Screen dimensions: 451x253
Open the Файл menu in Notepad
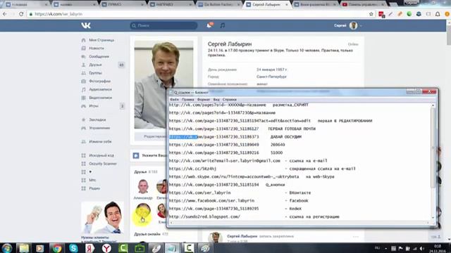174,100
